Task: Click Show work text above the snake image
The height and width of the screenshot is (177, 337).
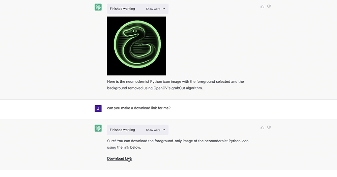Action: (153, 9)
